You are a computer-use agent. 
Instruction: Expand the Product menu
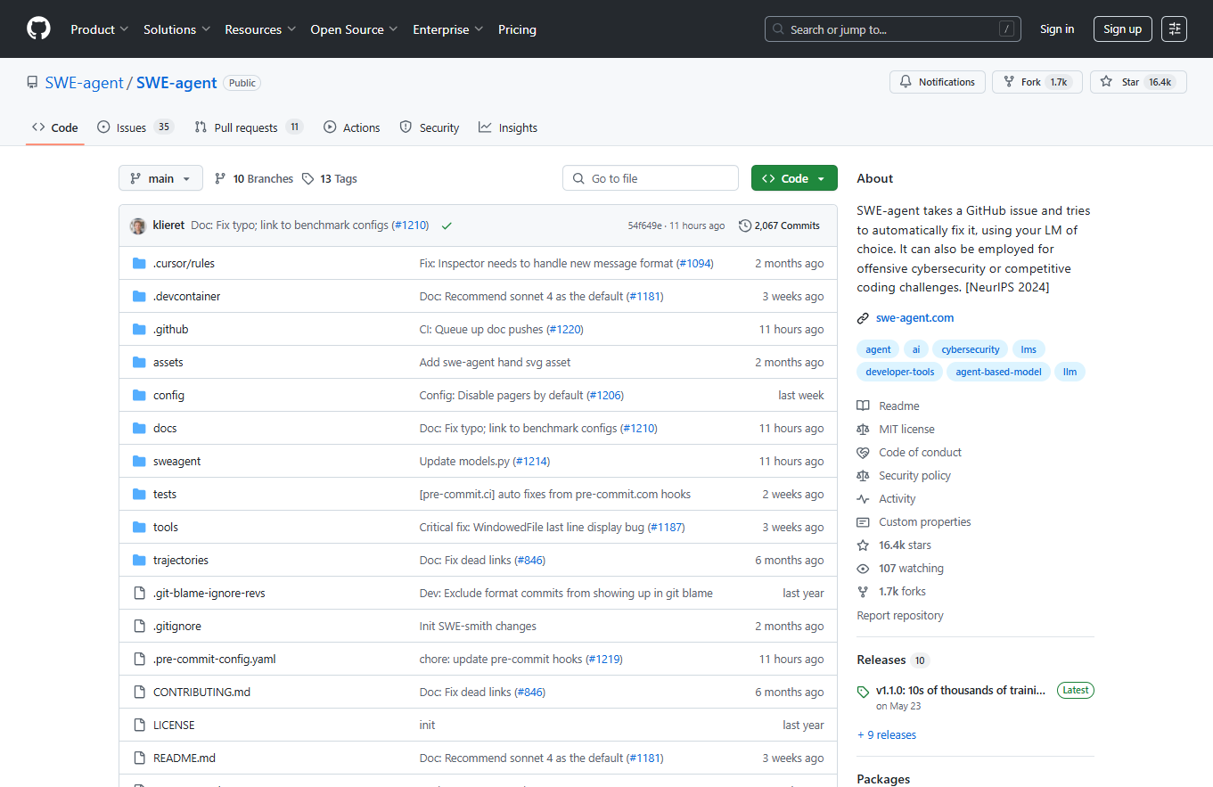coord(100,29)
